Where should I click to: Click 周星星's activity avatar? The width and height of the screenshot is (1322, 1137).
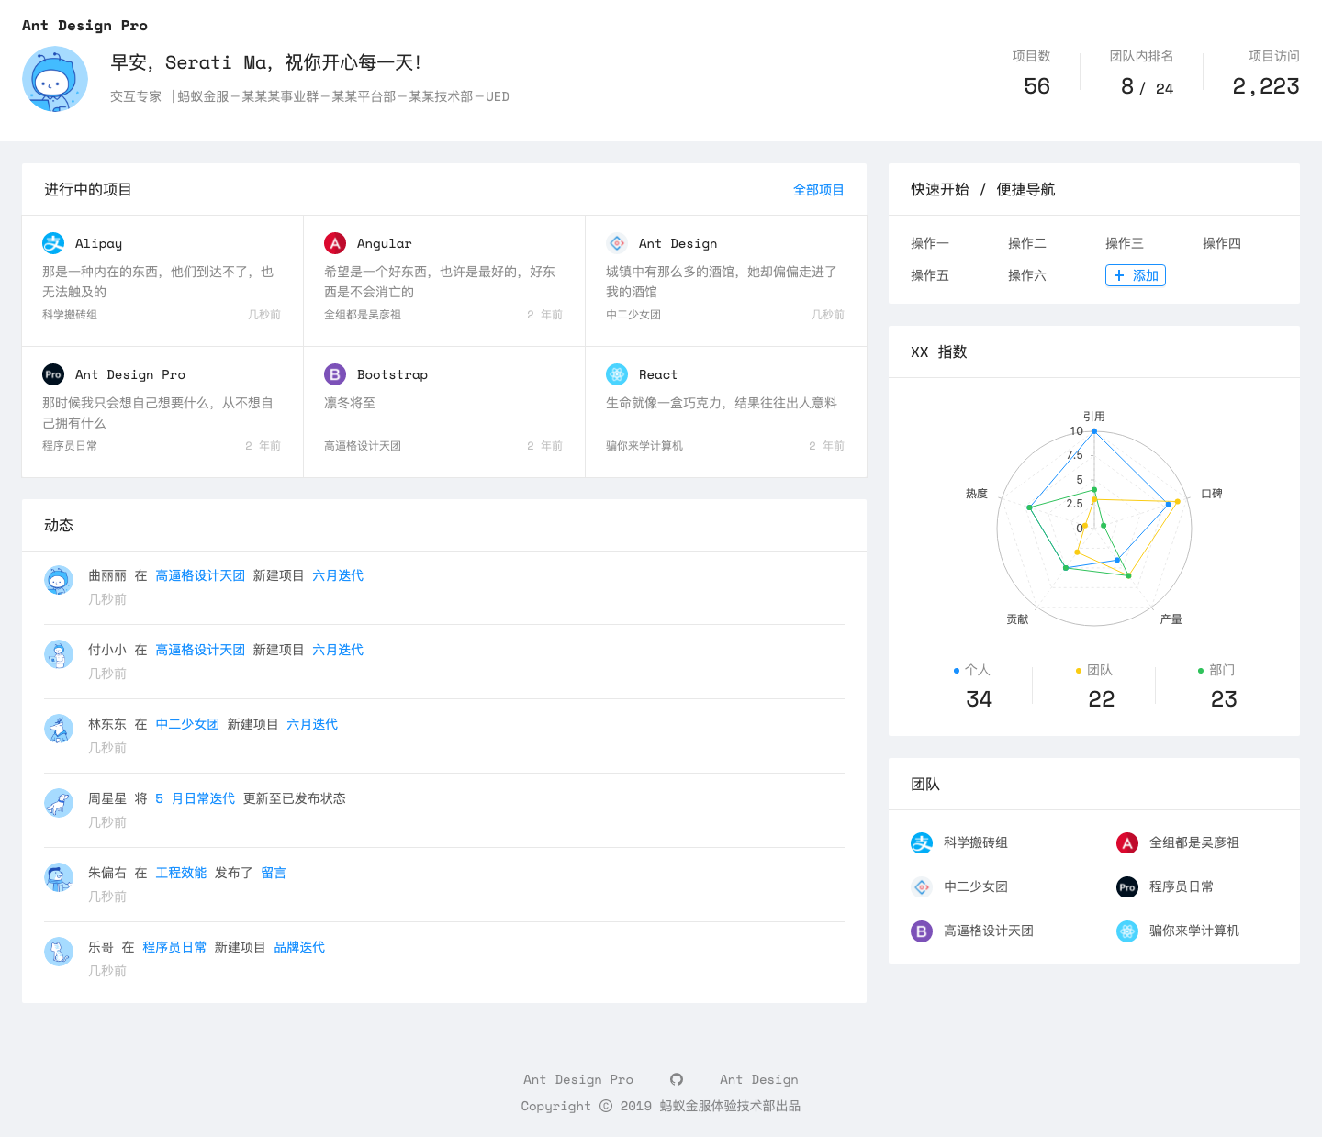point(59,803)
